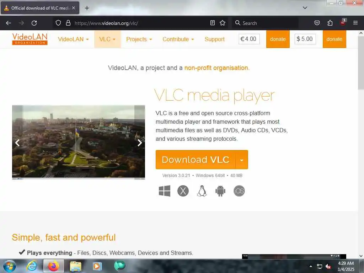This screenshot has width=364, height=273.
Task: Expand the VLC navigation menu
Action: pyautogui.click(x=107, y=39)
